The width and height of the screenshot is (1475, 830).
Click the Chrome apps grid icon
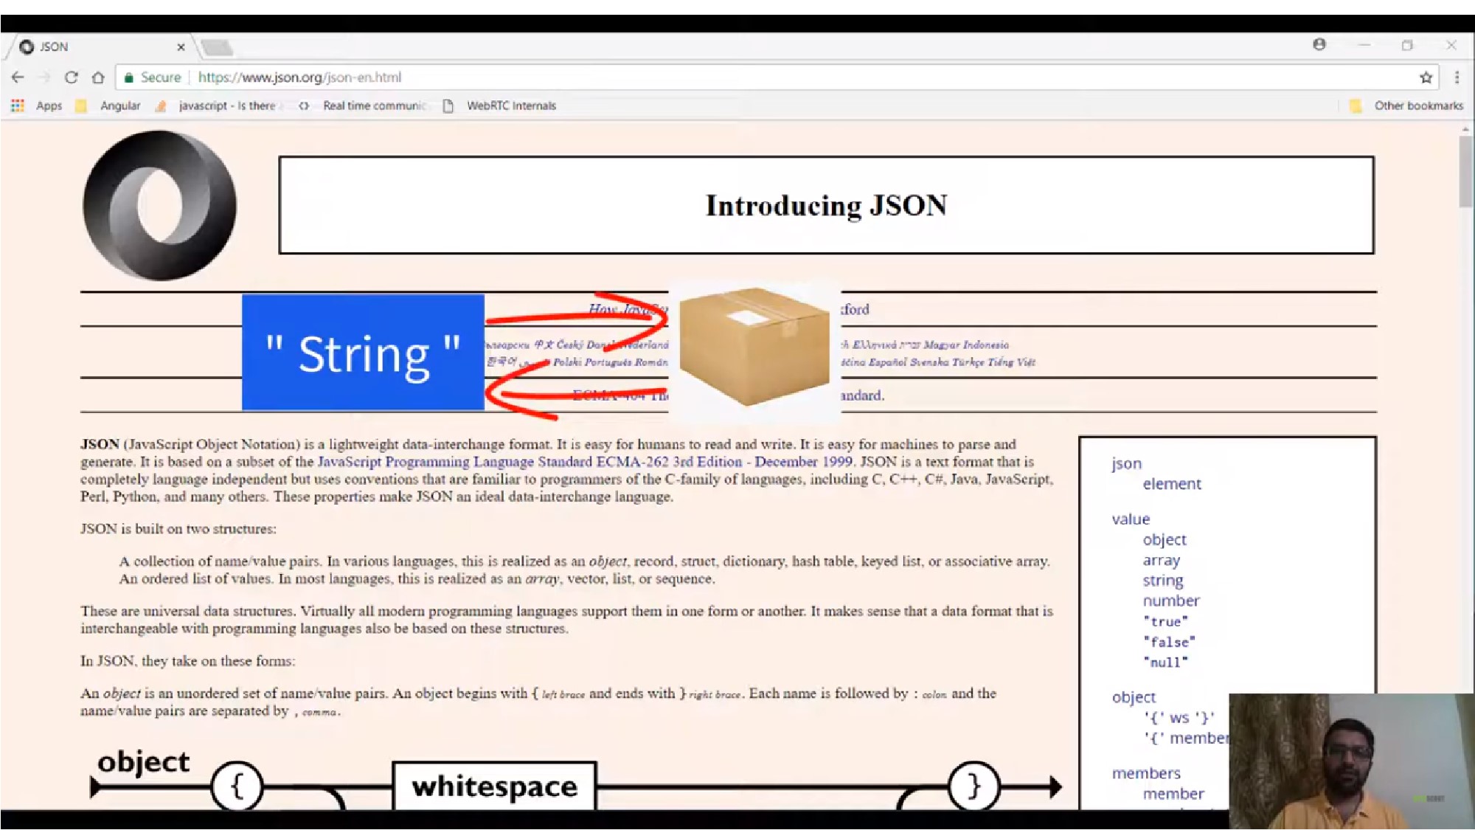pyautogui.click(x=18, y=104)
